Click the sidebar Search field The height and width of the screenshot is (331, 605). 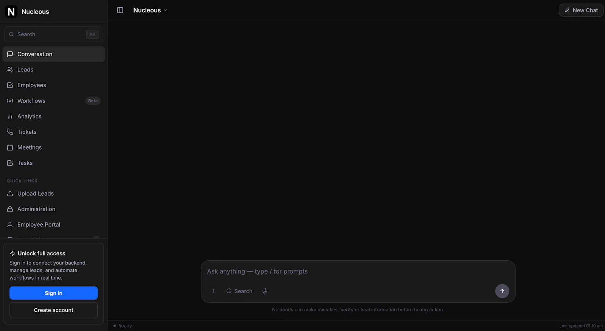point(54,34)
